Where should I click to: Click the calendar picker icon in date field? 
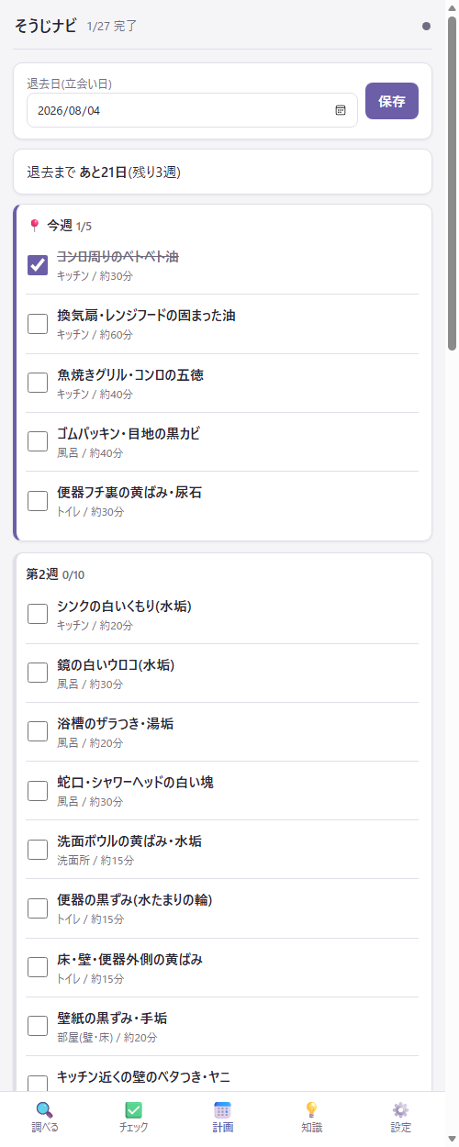pyautogui.click(x=341, y=110)
